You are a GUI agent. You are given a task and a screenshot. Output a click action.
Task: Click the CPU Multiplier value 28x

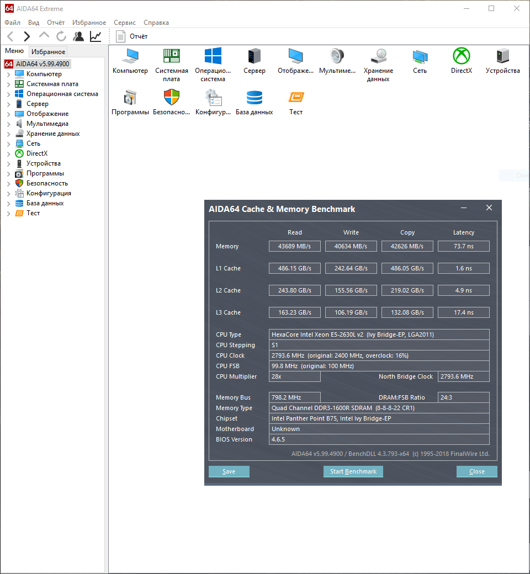tap(294, 376)
